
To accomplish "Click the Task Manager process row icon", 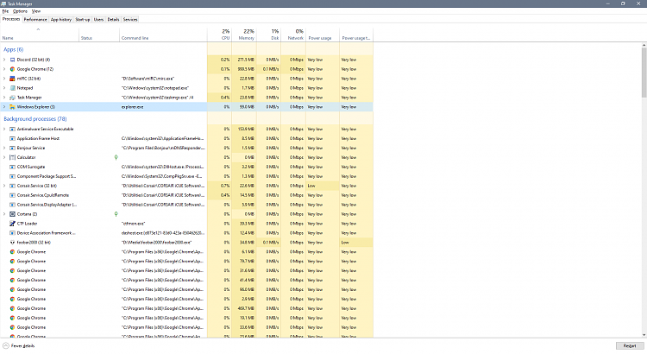I will tap(12, 98).
